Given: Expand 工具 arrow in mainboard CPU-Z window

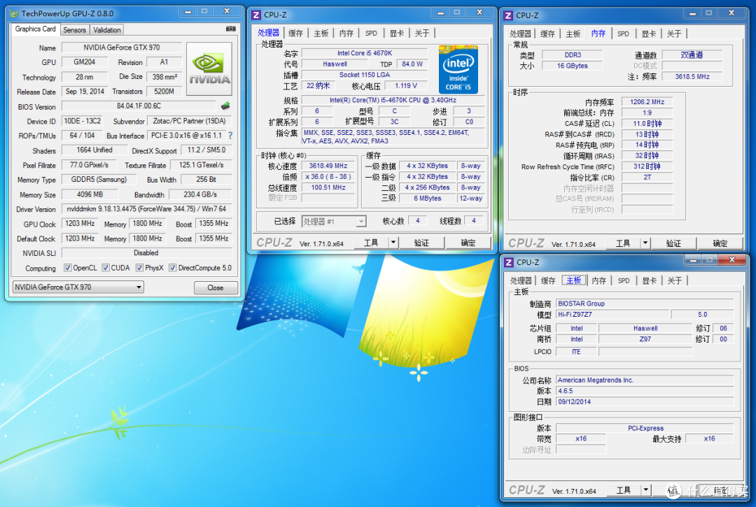Looking at the screenshot, I should point(645,490).
